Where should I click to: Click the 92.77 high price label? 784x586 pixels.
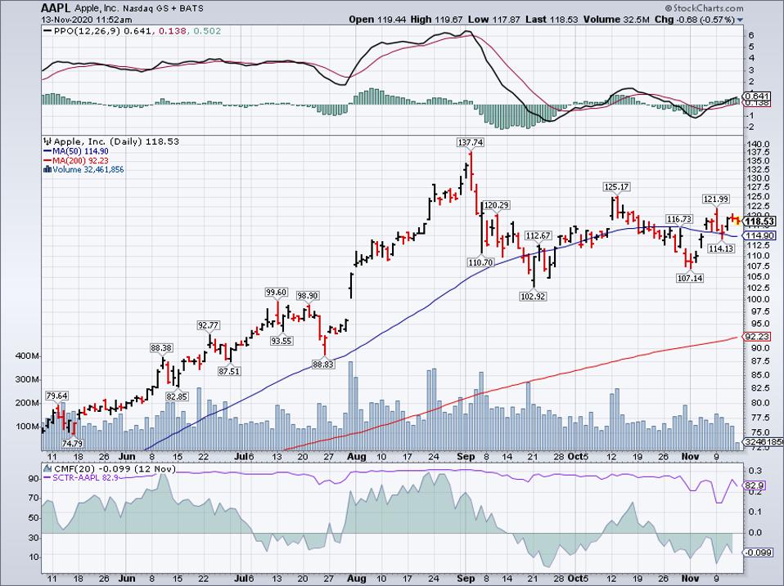[209, 325]
